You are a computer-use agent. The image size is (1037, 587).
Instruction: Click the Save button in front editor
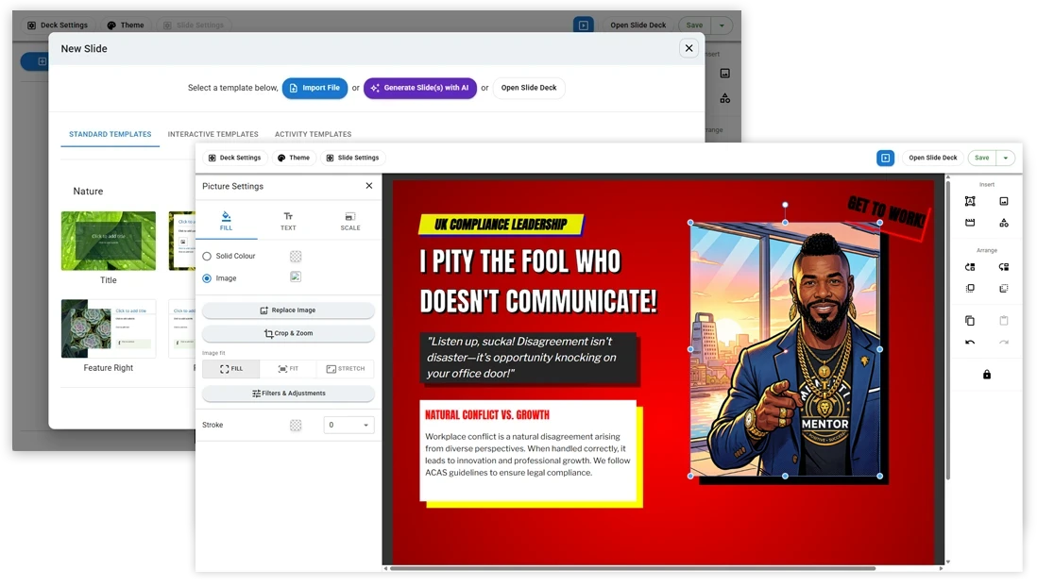(982, 158)
